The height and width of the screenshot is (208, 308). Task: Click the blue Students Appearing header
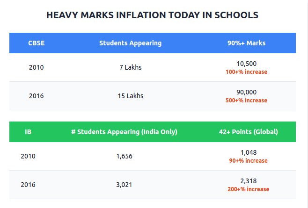pyautogui.click(x=130, y=43)
